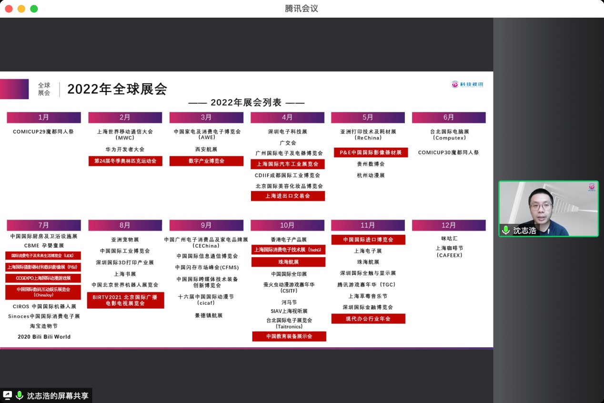Close the 腾讯会议 window with the red button
This screenshot has width=604, height=403.
tap(9, 9)
